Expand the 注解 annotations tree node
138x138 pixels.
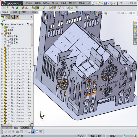coord(2,33)
